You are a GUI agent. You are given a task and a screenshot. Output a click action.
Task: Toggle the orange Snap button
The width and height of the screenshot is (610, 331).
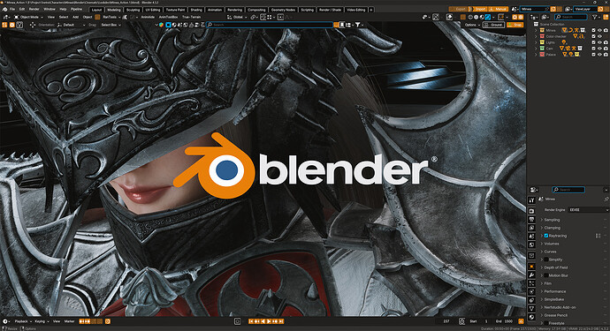pos(515,25)
